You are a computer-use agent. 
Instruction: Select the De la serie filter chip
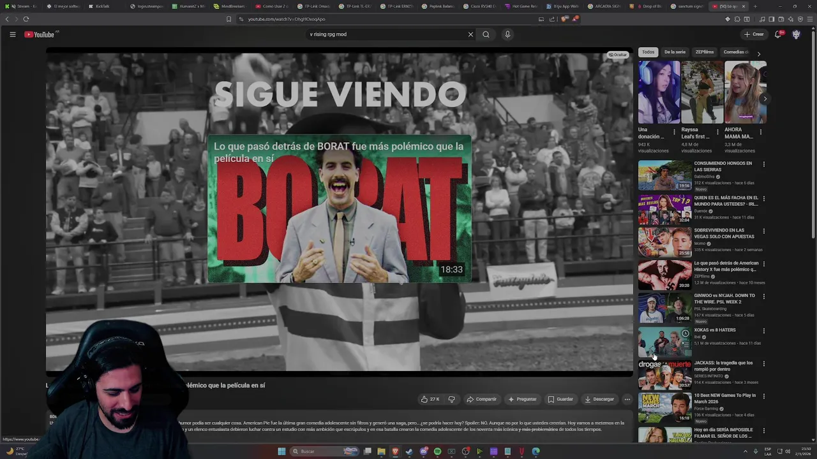click(x=675, y=52)
